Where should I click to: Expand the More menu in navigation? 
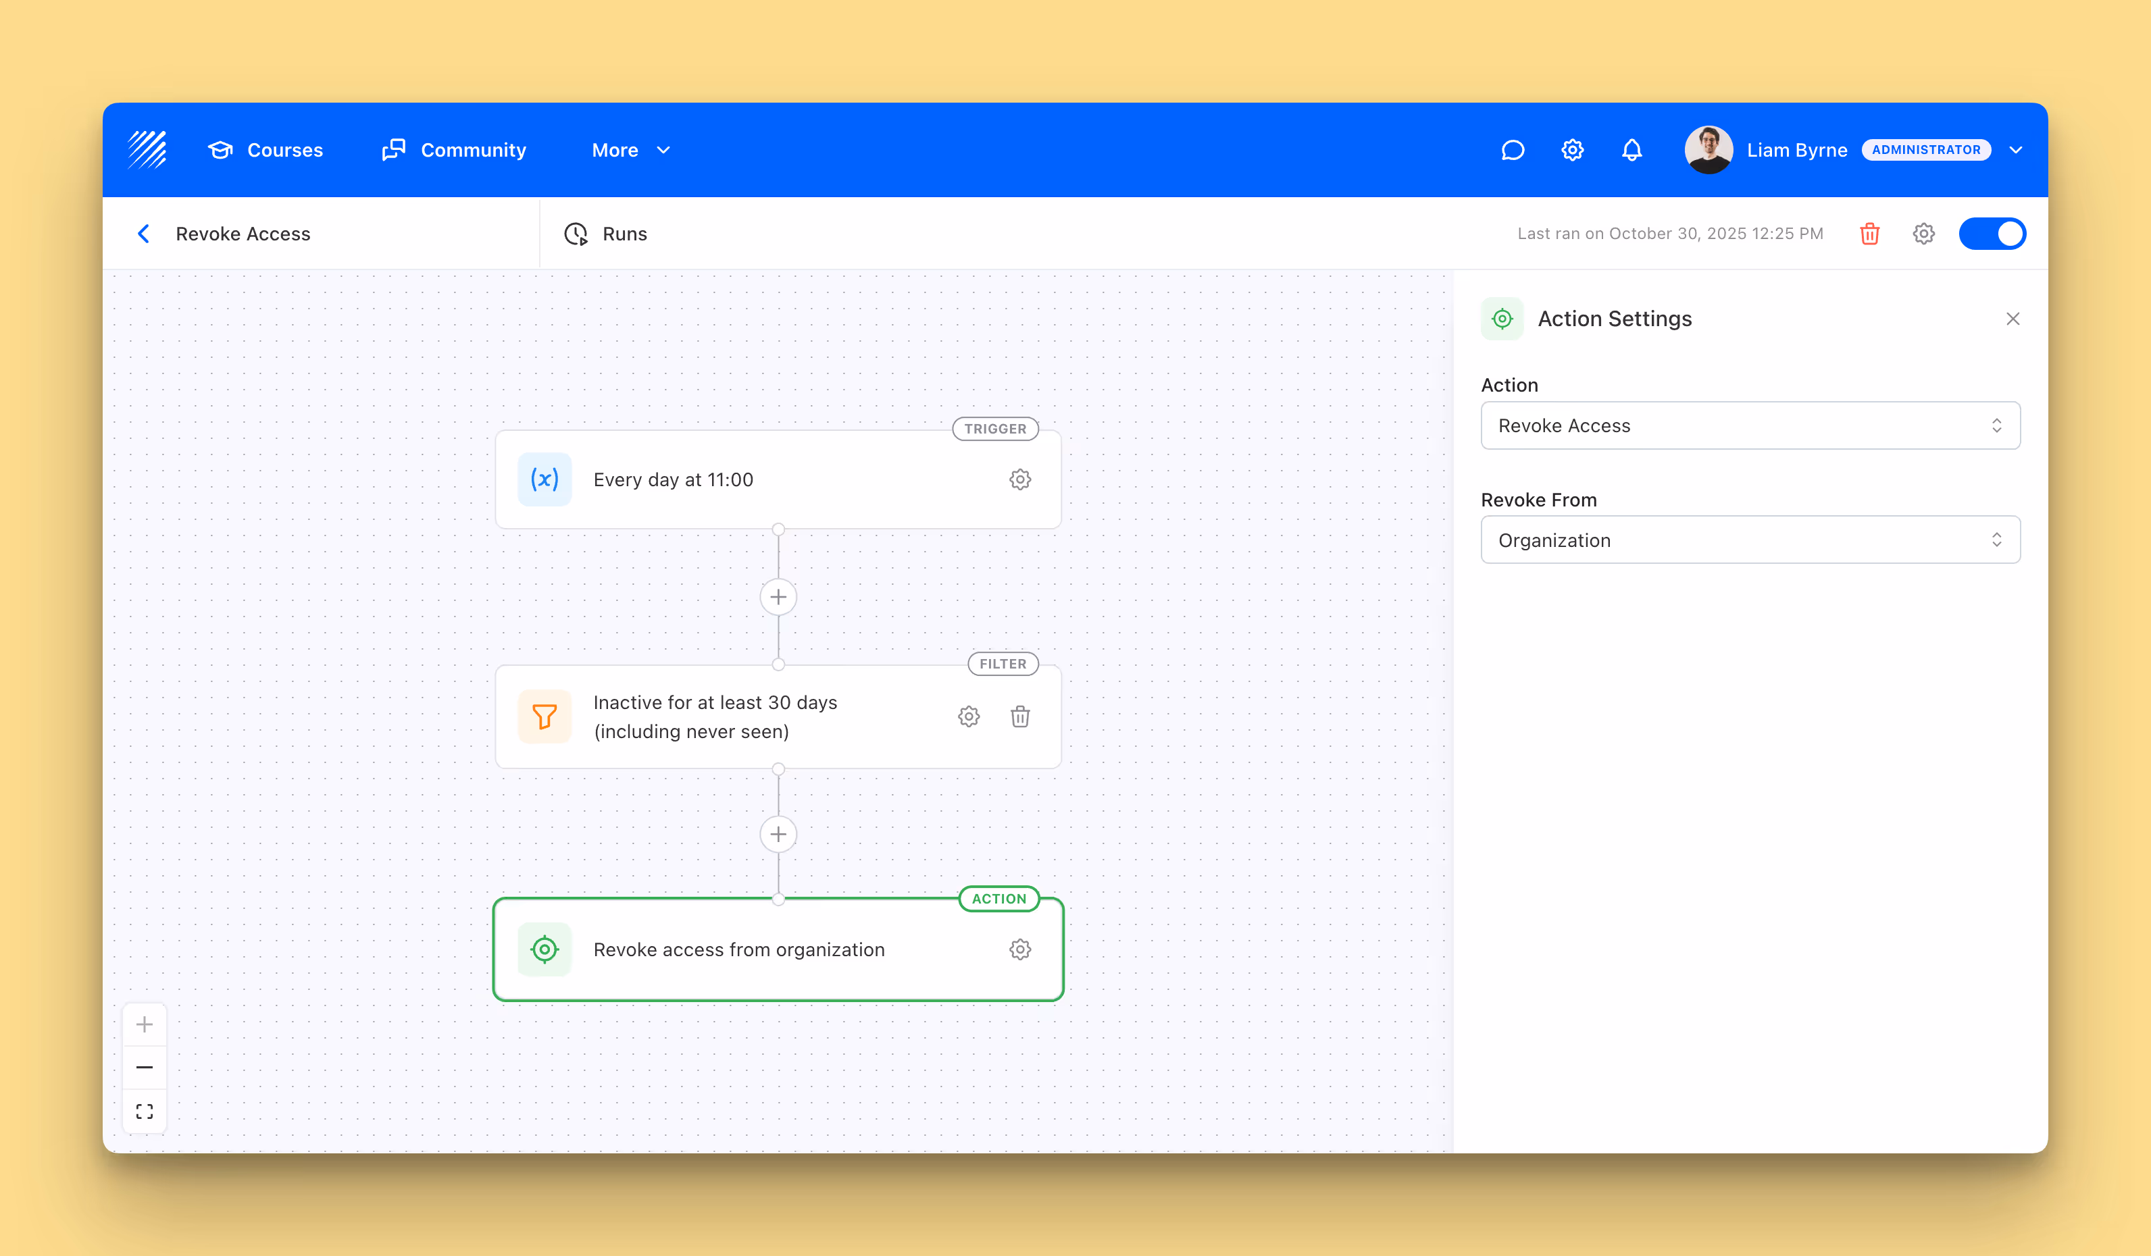(x=631, y=149)
